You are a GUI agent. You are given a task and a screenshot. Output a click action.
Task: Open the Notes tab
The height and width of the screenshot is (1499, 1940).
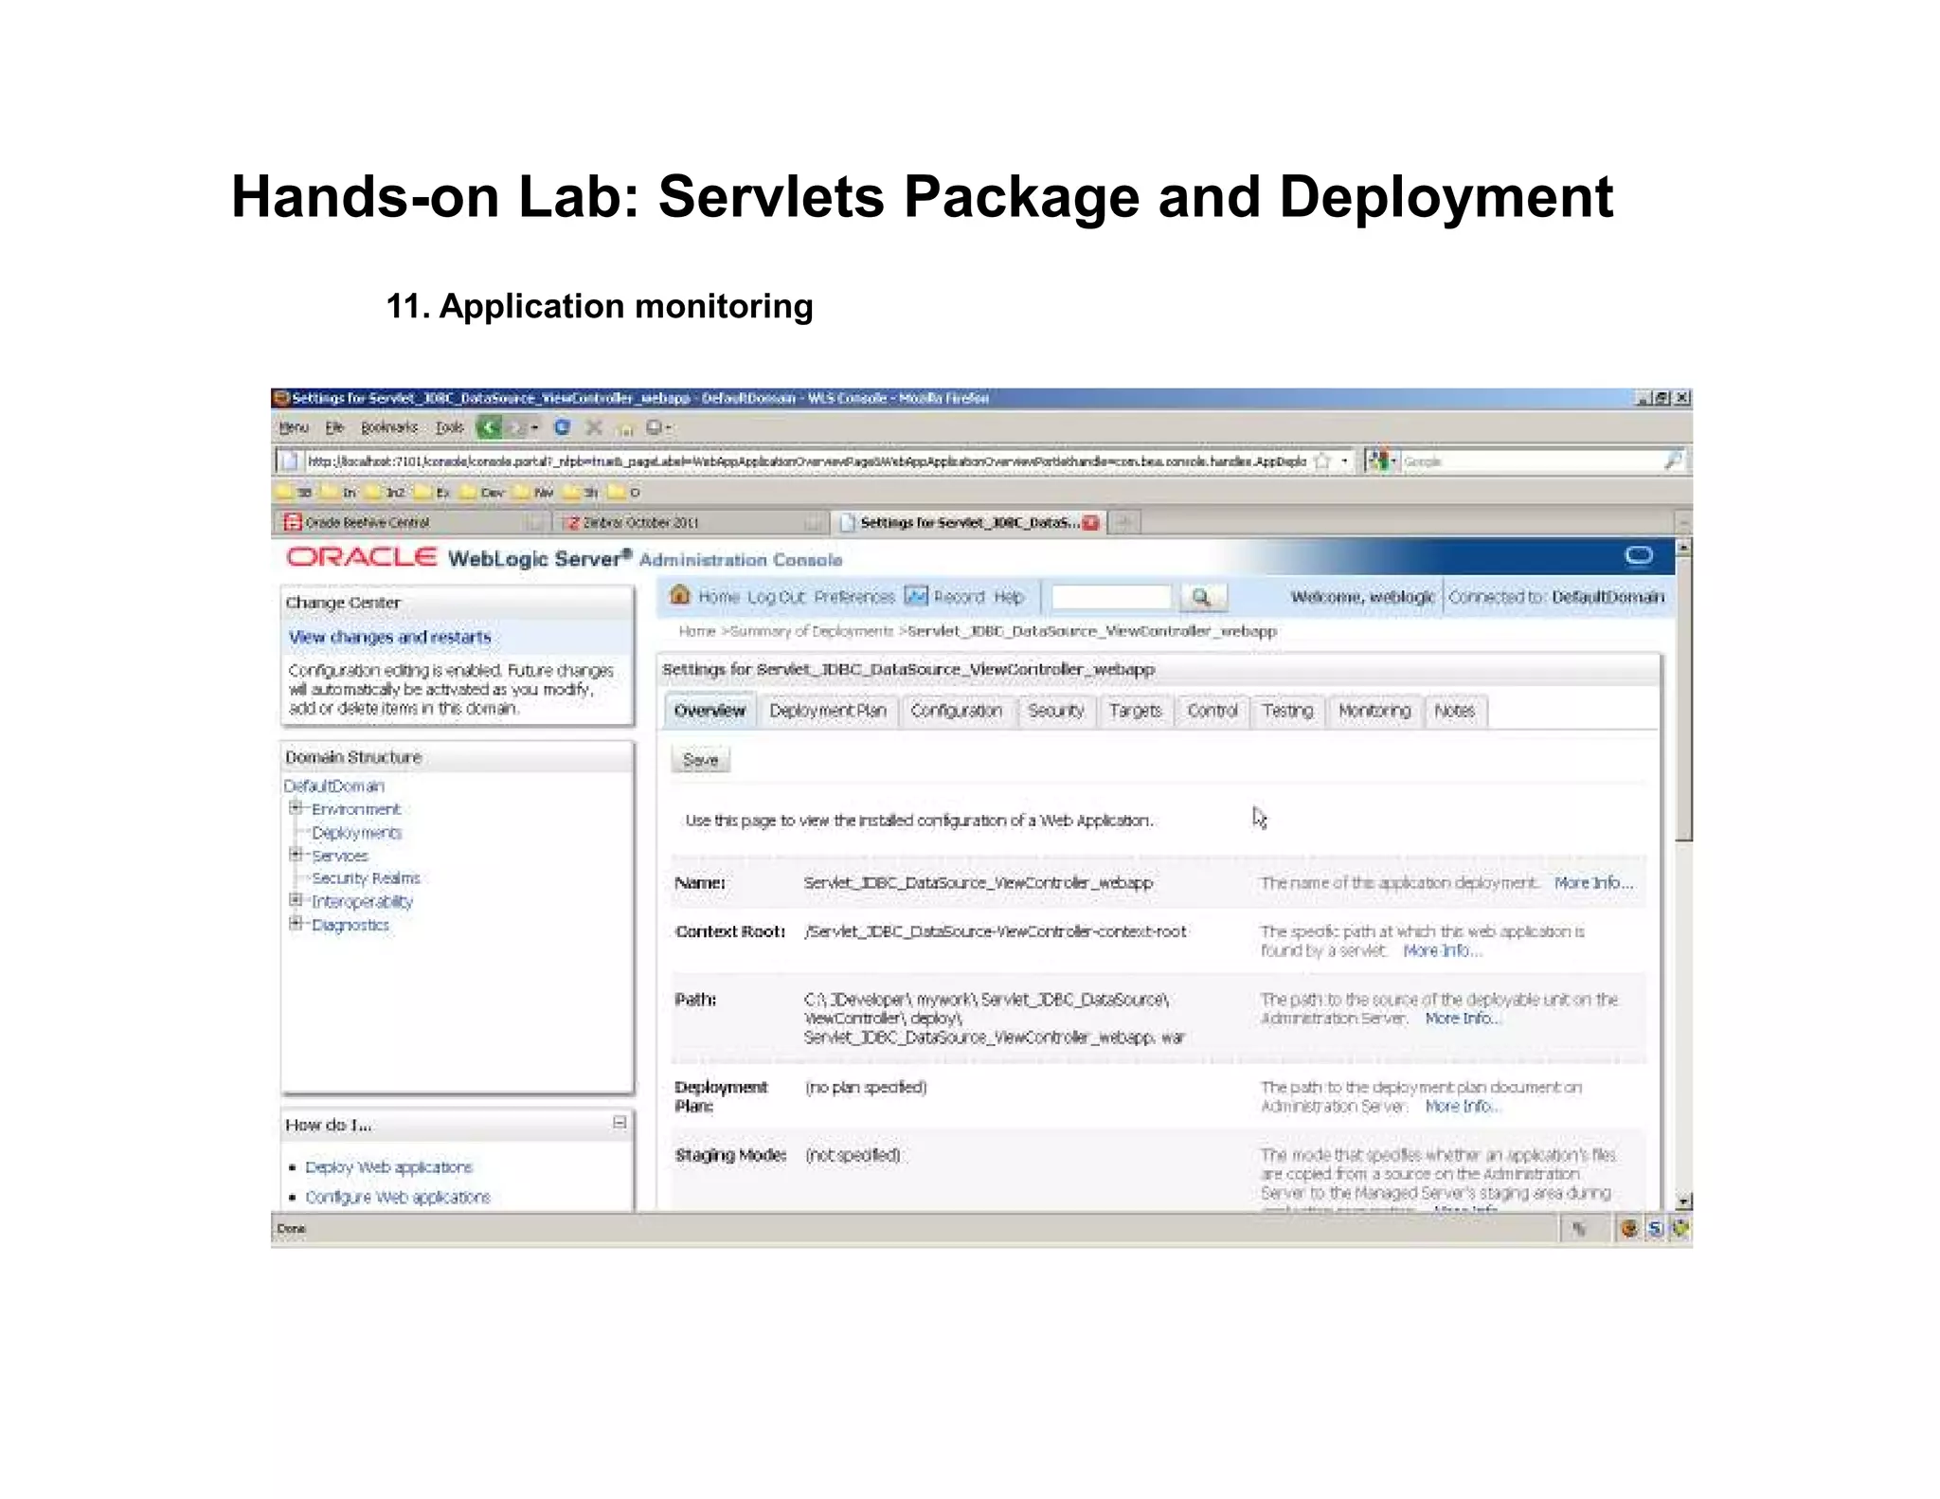[1454, 711]
